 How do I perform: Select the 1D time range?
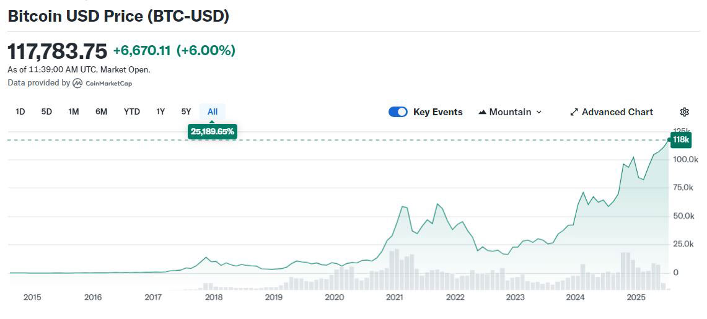(20, 111)
